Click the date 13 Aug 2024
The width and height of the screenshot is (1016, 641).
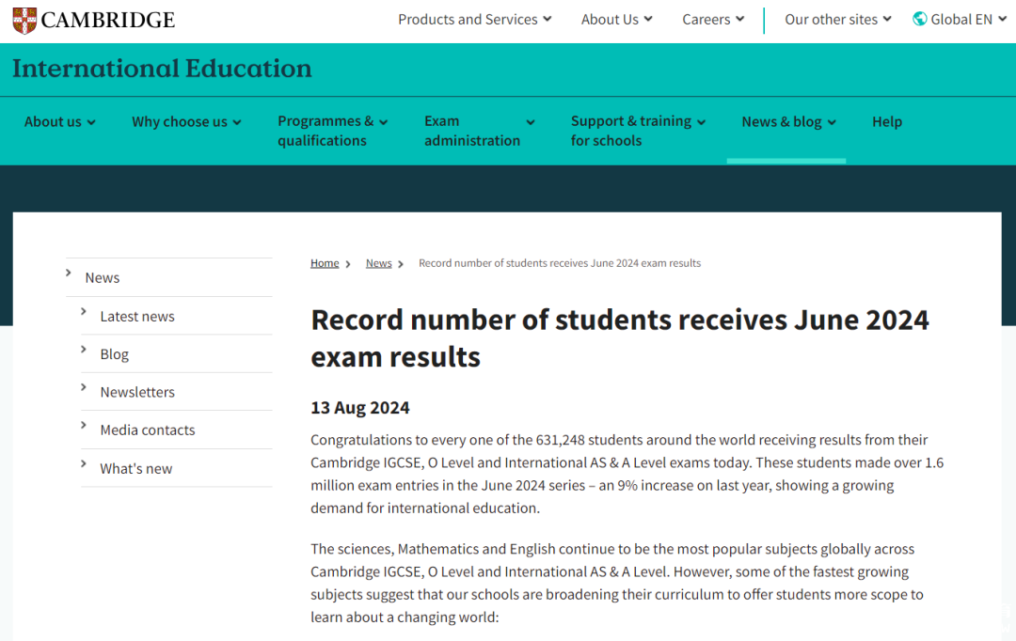coord(360,408)
